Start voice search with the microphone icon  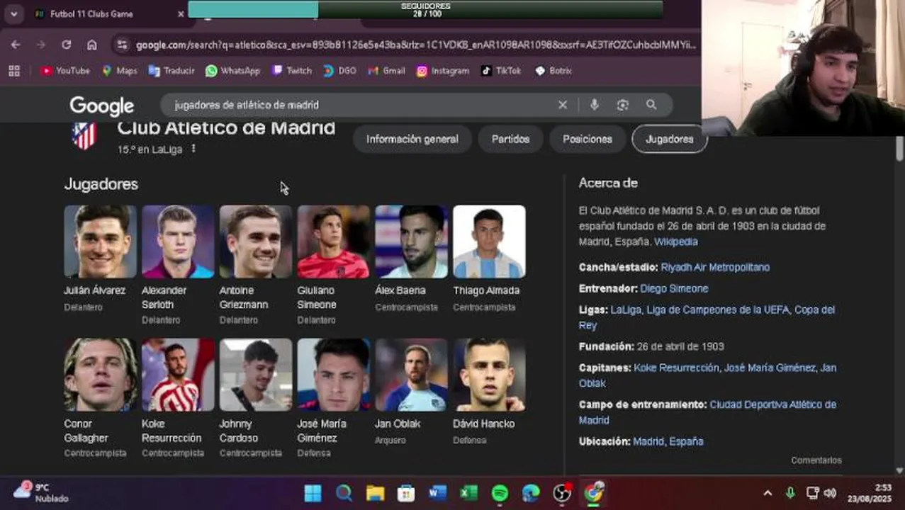coord(594,105)
